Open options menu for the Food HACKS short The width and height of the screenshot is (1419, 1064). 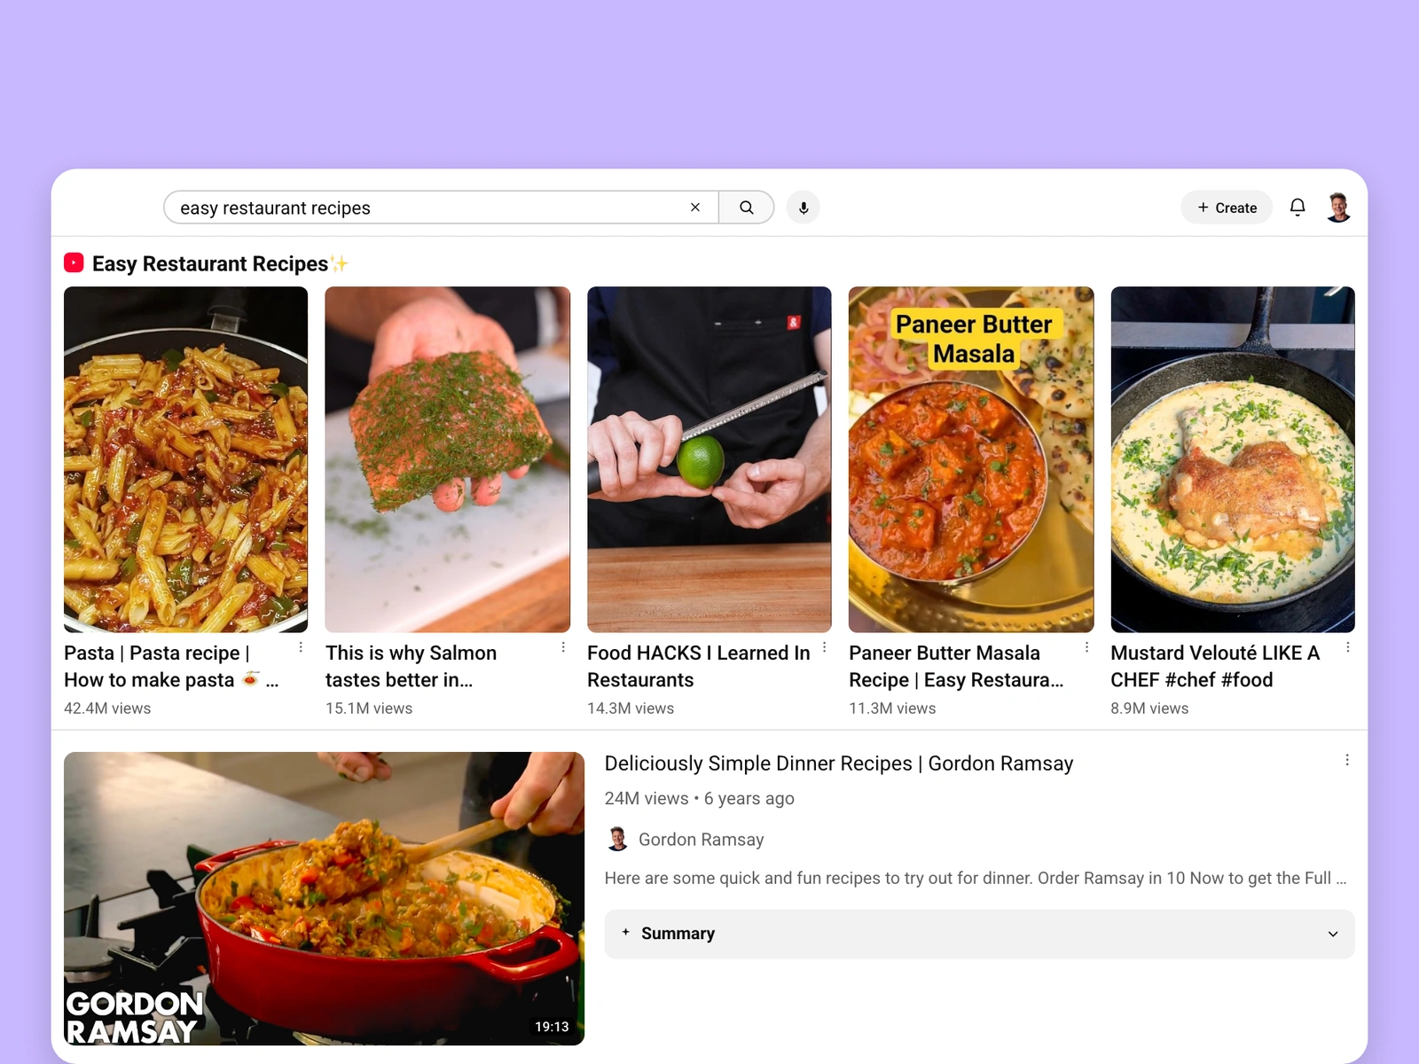[825, 647]
